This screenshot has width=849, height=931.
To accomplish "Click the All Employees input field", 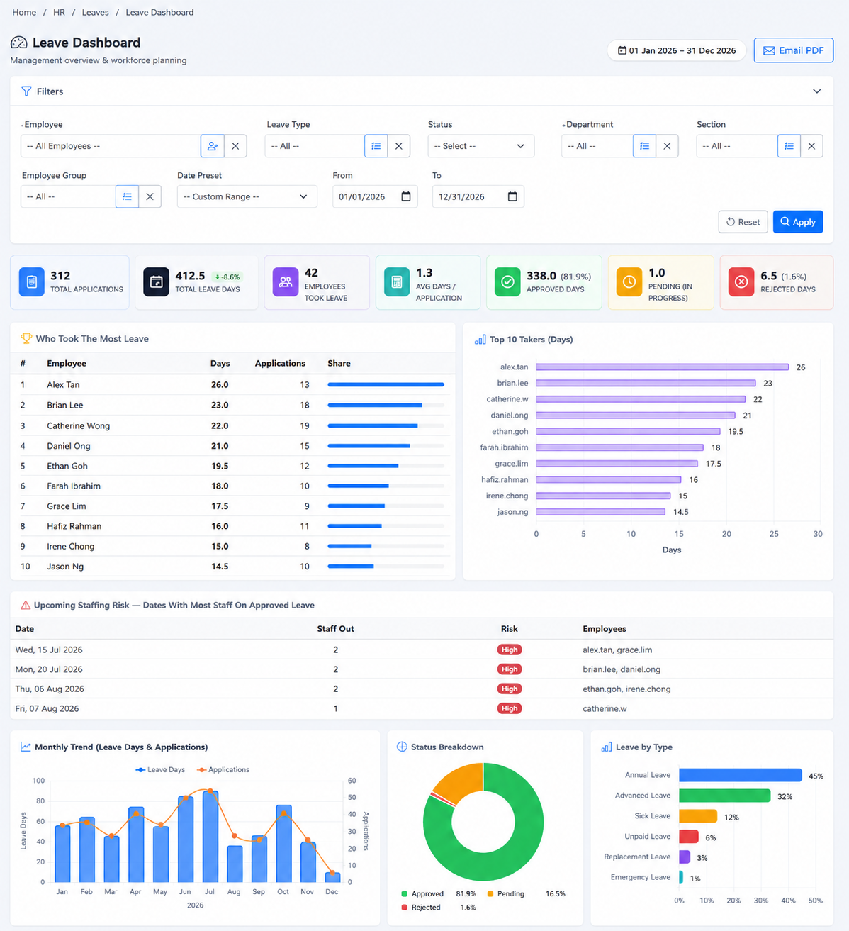I will pyautogui.click(x=111, y=146).
